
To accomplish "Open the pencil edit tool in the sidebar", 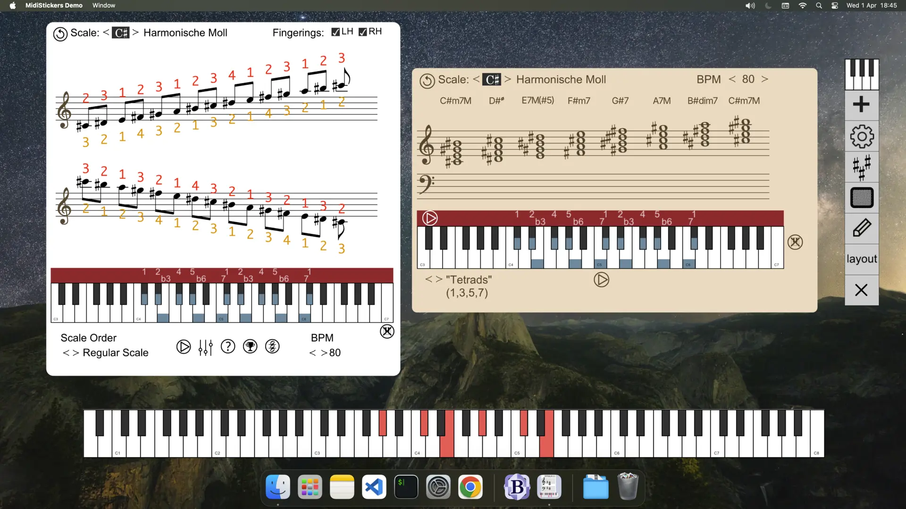I will [x=862, y=228].
